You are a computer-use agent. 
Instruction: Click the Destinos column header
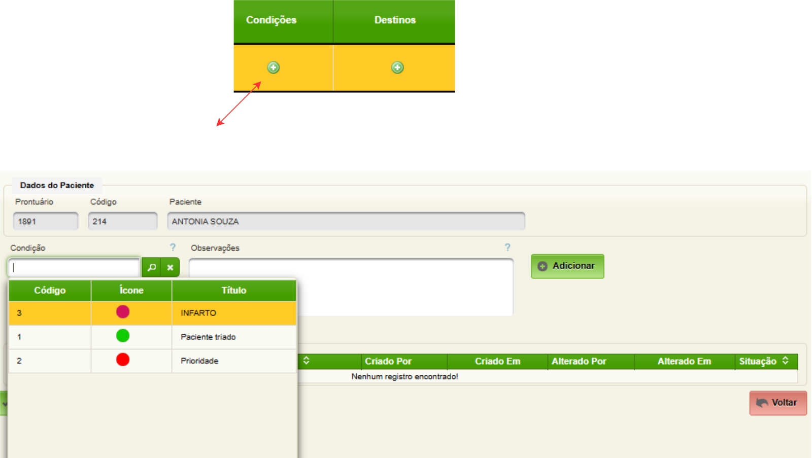pos(395,20)
